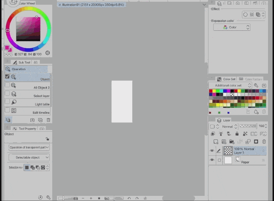Delete sub tool using trash icon
This screenshot has width=274, height=201.
pyautogui.click(x=48, y=120)
